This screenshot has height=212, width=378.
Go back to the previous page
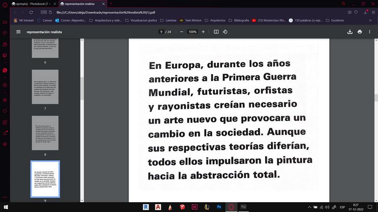point(15,12)
